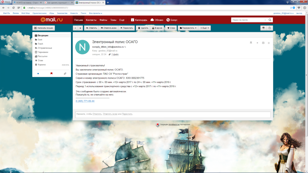Expand the Переместить dropdown
The height and width of the screenshot is (173, 308).
[188, 28]
